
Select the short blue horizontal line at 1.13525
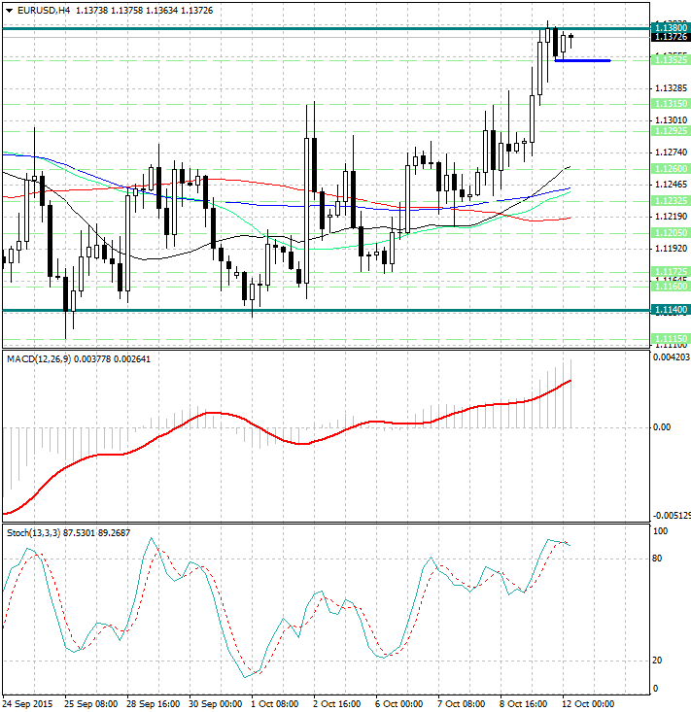pyautogui.click(x=583, y=60)
